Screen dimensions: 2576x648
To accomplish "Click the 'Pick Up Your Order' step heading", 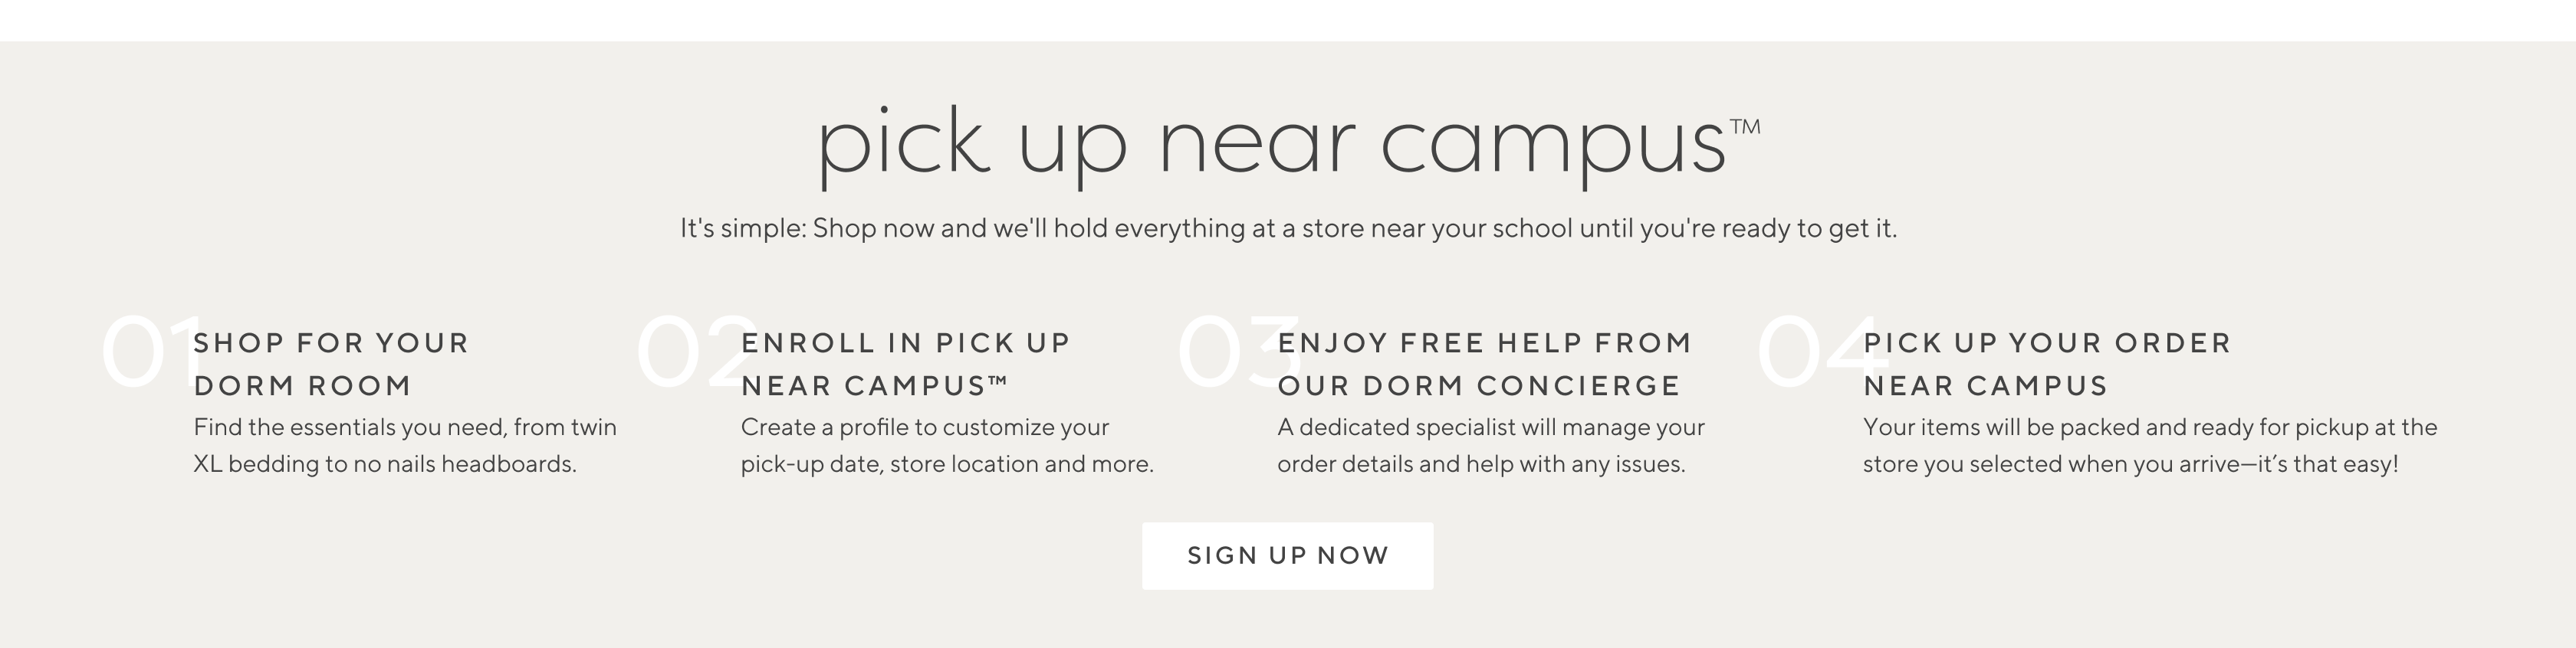I will click(x=2047, y=343).
